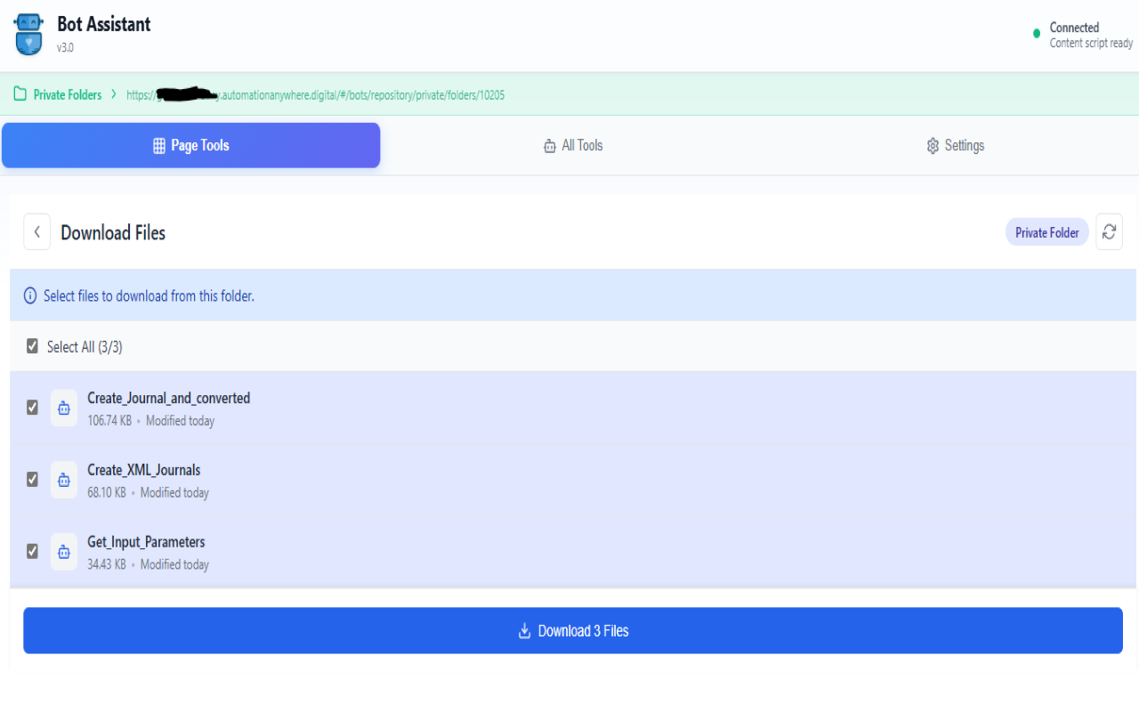The width and height of the screenshot is (1139, 712).
Task: Open the Private Folders breadcrumb link
Action: 68,94
